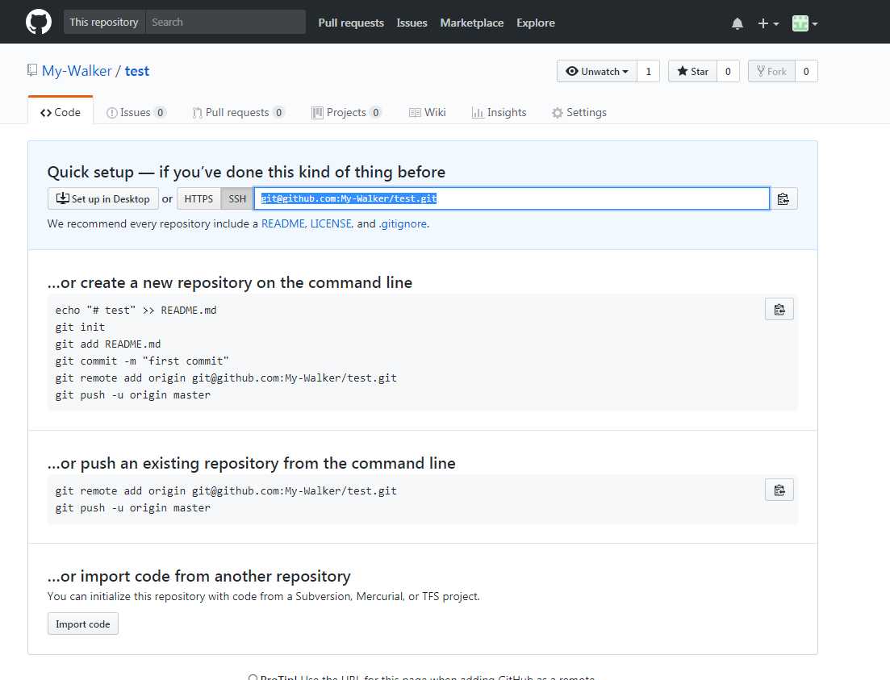
Task: Open the Code tab
Action: click(x=61, y=112)
